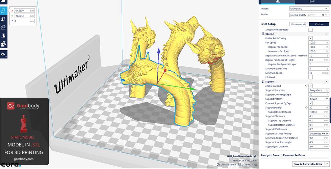Toggle Connect Support ZigZags checkbox

[x=310, y=103]
